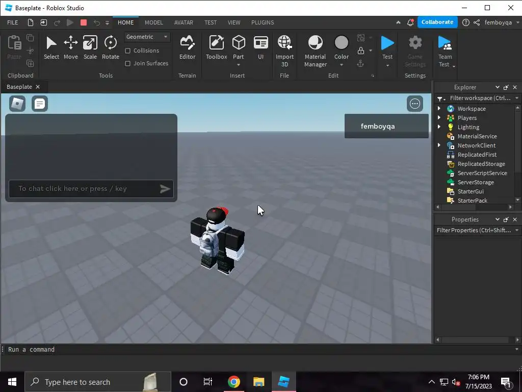Toggle the chat window icon
The image size is (522, 392).
pos(40,104)
